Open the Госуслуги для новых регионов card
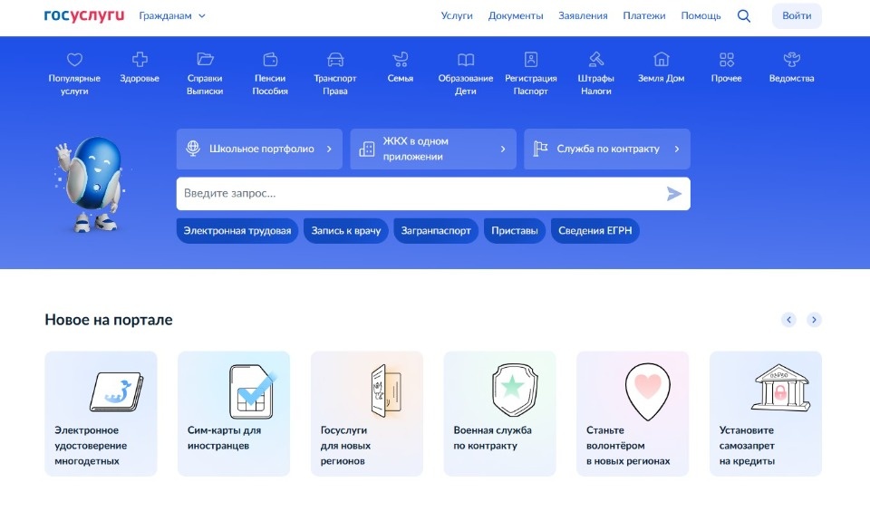The width and height of the screenshot is (870, 511). click(x=367, y=413)
